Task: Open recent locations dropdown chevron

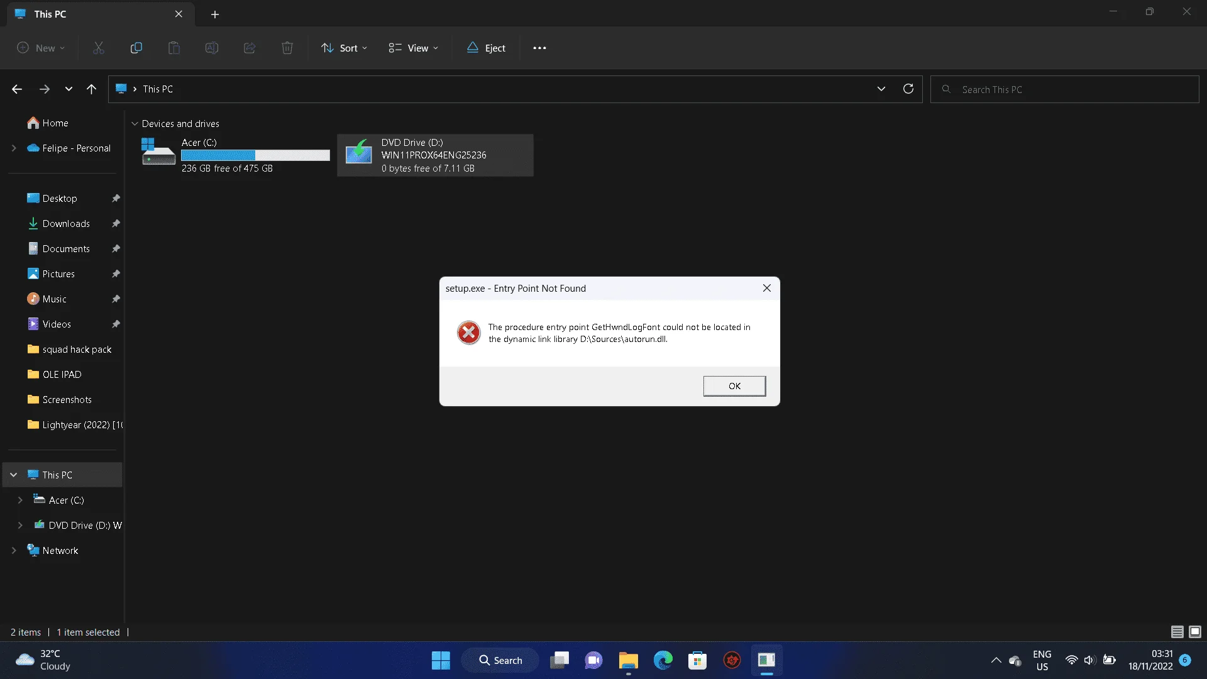Action: (x=69, y=89)
